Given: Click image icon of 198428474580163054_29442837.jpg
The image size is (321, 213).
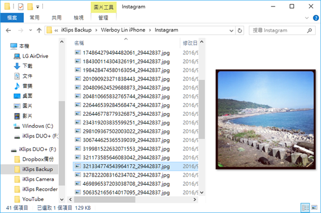Looking at the screenshot, I should click(78, 70).
